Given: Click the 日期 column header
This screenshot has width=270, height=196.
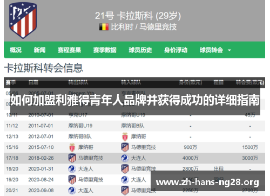Looking at the screenshot, I should (x=33, y=83).
